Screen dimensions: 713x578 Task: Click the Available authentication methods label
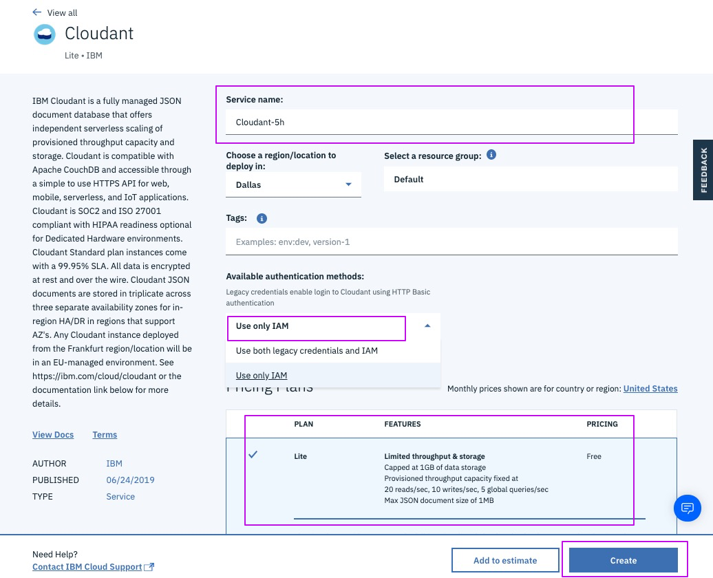pyautogui.click(x=295, y=276)
